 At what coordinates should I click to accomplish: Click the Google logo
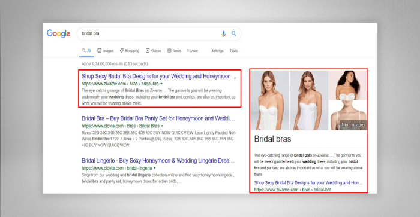coord(58,34)
